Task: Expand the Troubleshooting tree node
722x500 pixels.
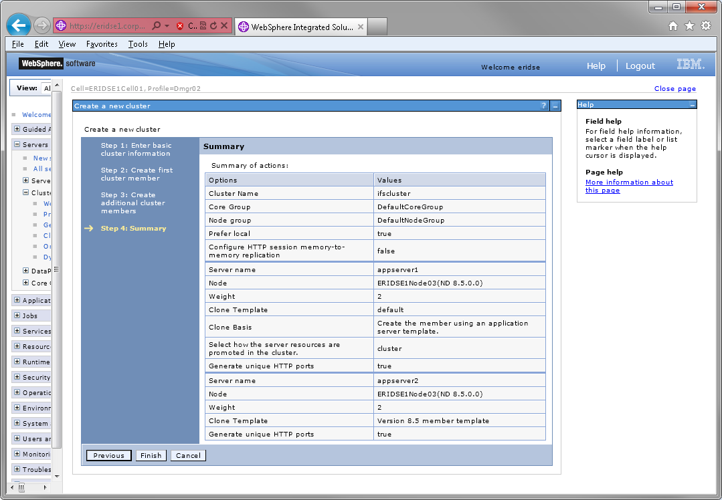Action: pyautogui.click(x=17, y=469)
